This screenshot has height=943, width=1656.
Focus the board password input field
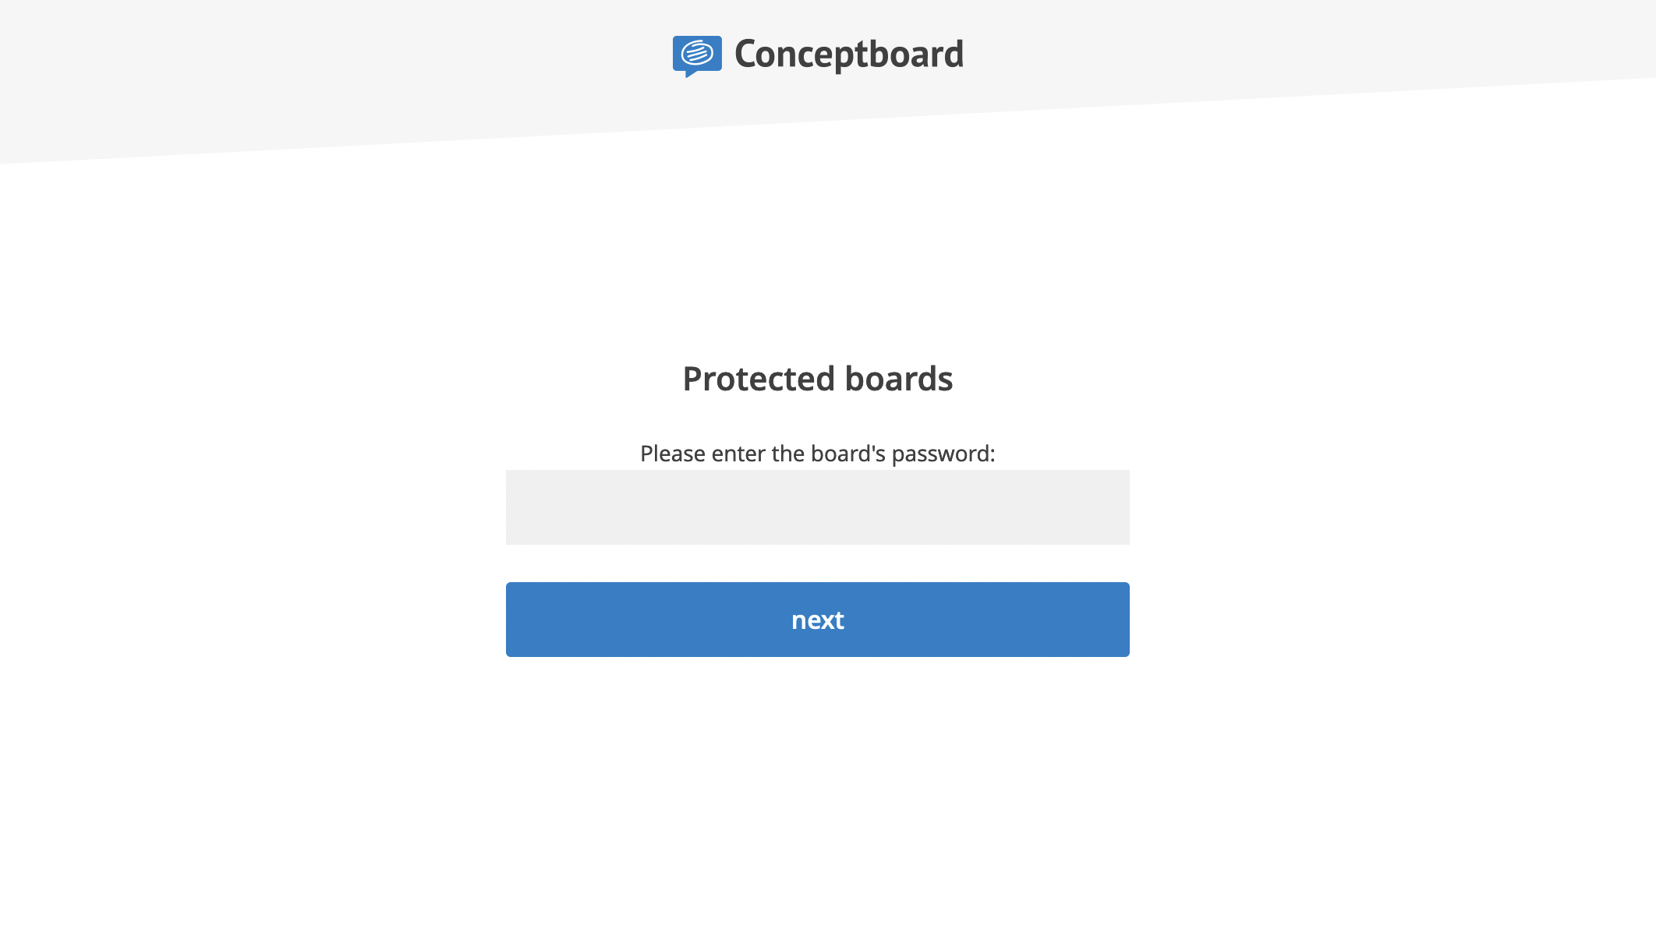click(x=817, y=507)
